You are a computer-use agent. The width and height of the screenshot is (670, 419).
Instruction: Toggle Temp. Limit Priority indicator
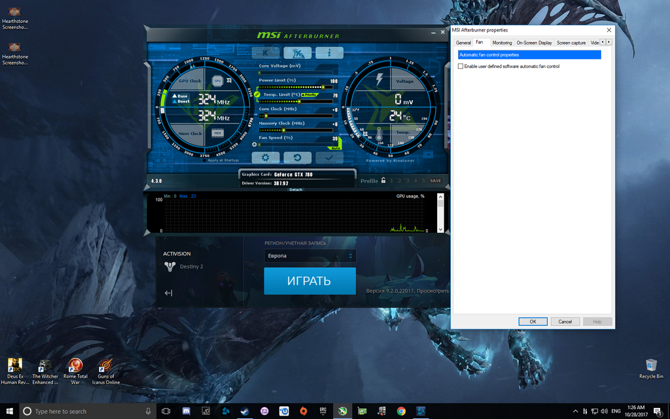pos(309,95)
